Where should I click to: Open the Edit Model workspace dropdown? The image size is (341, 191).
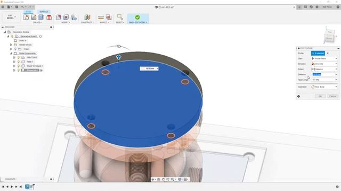[11, 17]
